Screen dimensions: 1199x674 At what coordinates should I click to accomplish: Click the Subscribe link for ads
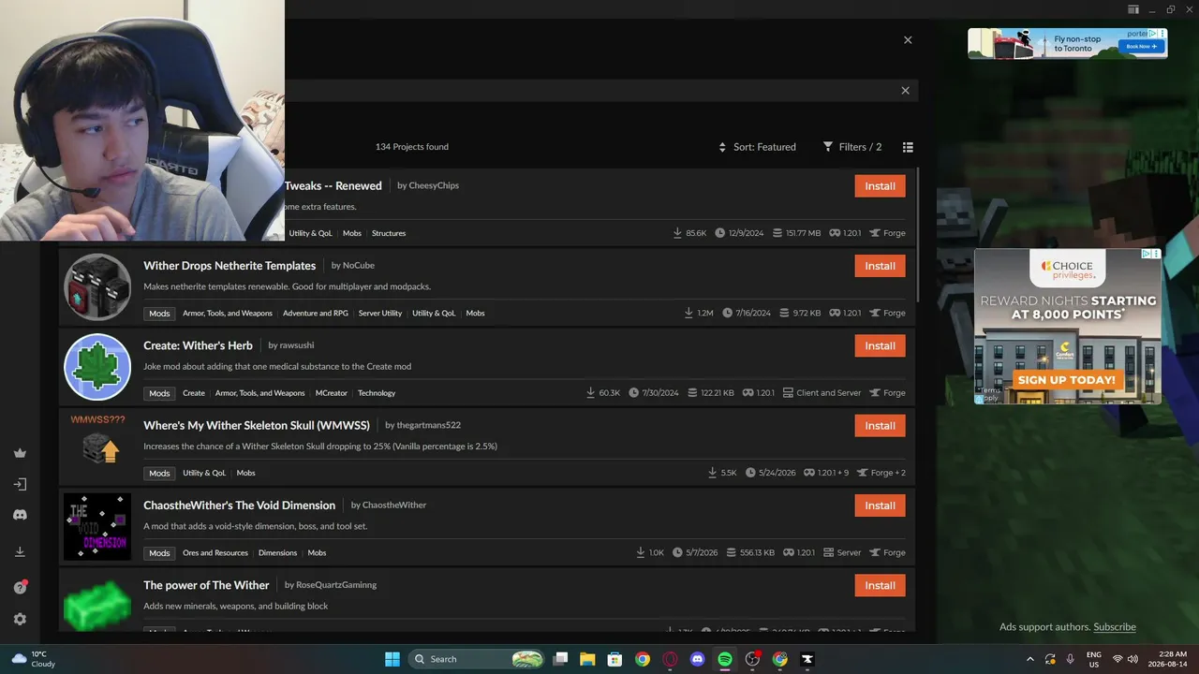tap(1115, 627)
